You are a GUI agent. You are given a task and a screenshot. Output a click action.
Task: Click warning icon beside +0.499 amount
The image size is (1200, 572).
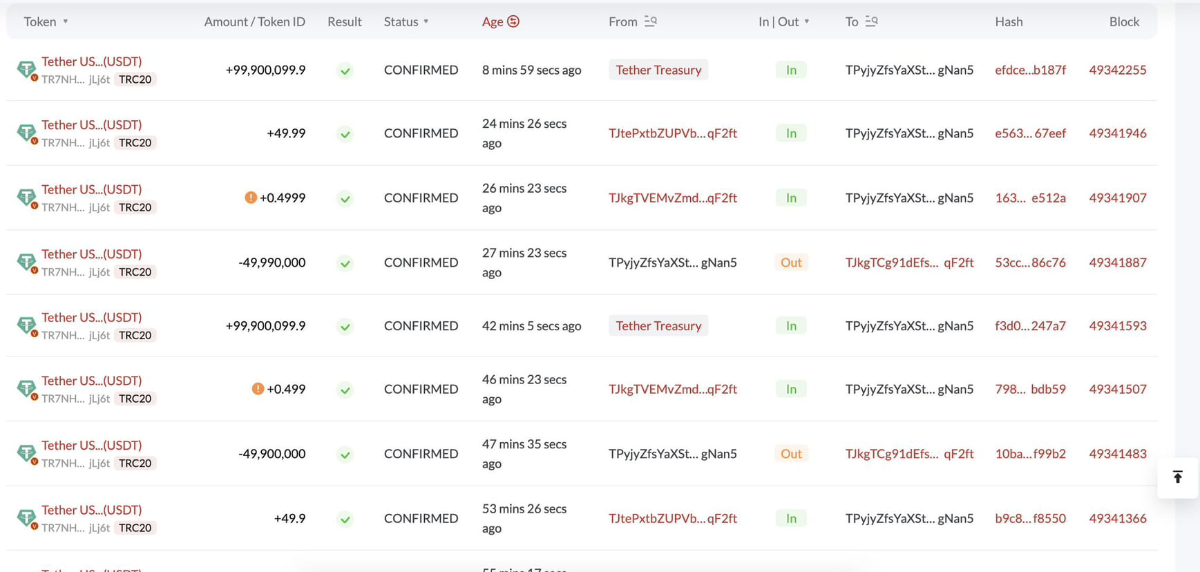click(258, 389)
